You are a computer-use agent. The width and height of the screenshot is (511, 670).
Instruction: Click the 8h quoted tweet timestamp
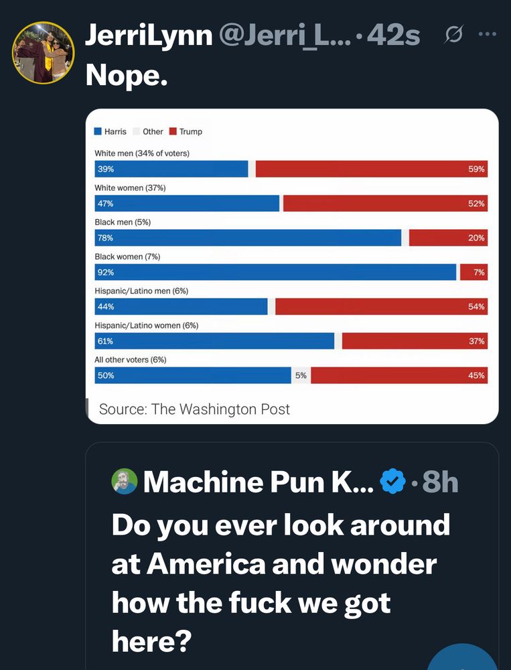(x=440, y=482)
